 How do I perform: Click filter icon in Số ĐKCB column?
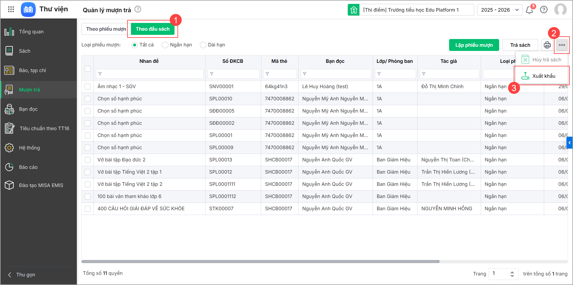click(x=211, y=74)
